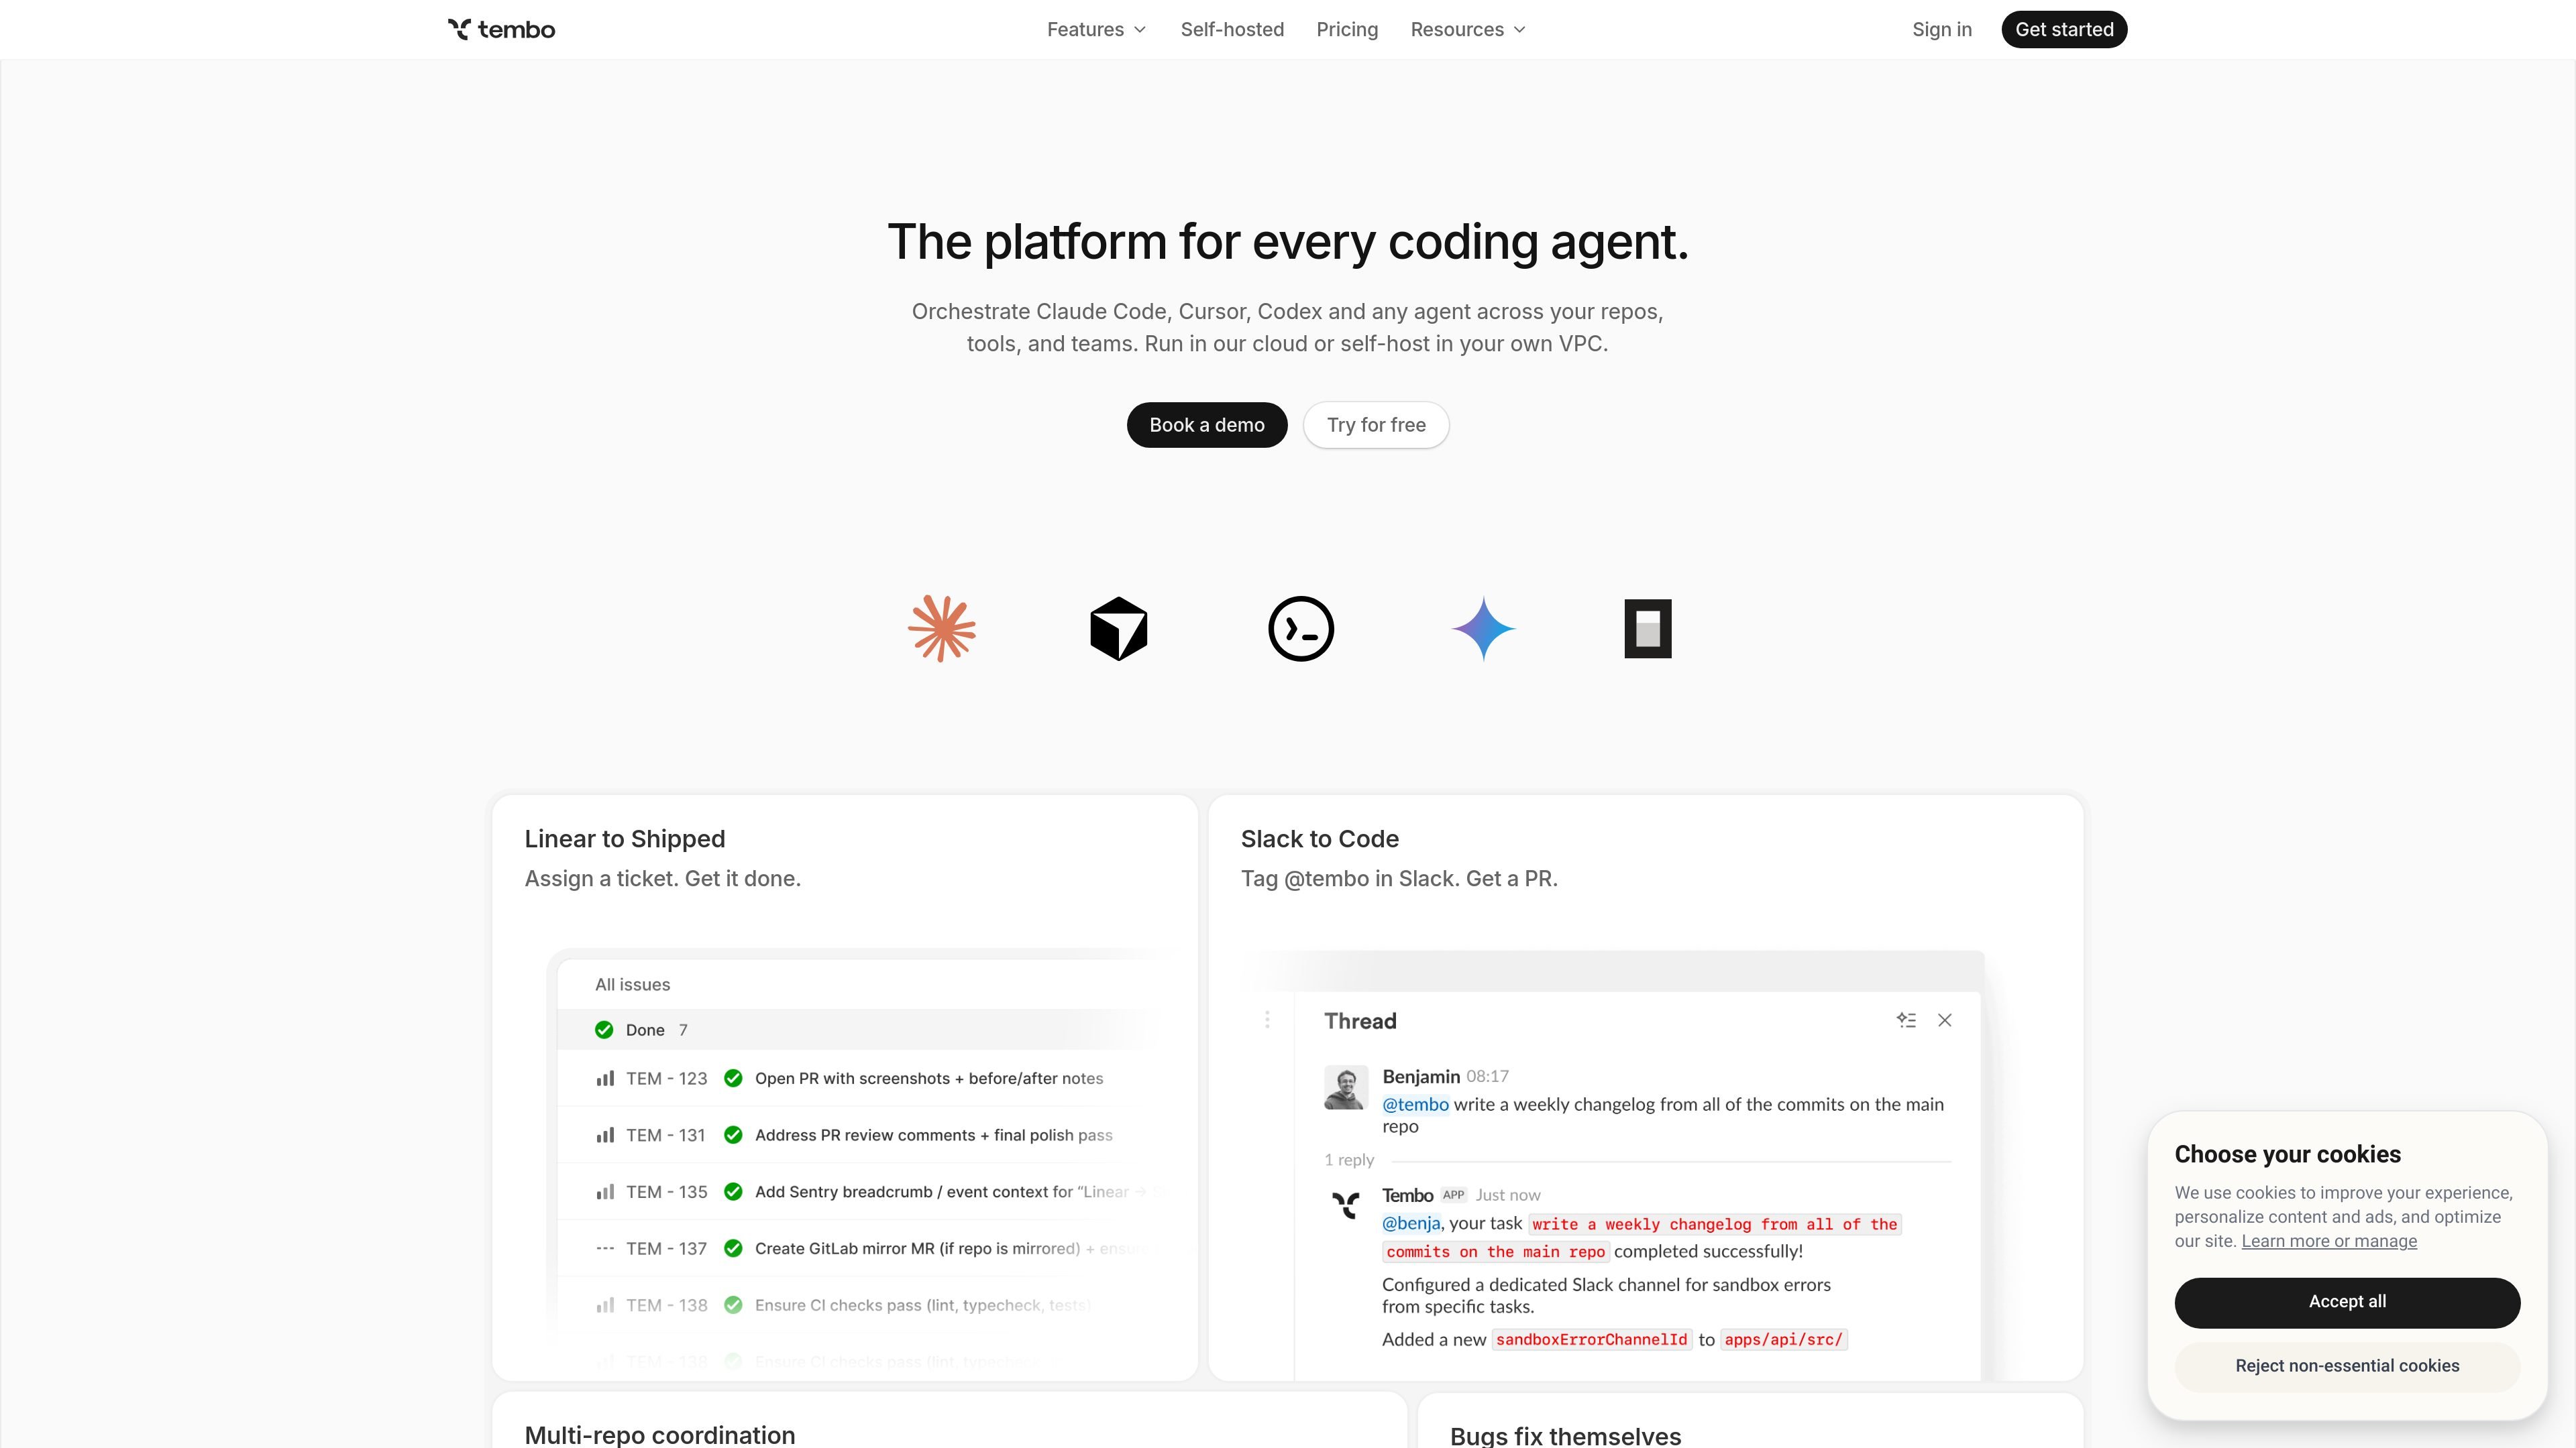Click the green check status of TEM - 138
Viewport: 2576px width, 1448px height.
[733, 1305]
